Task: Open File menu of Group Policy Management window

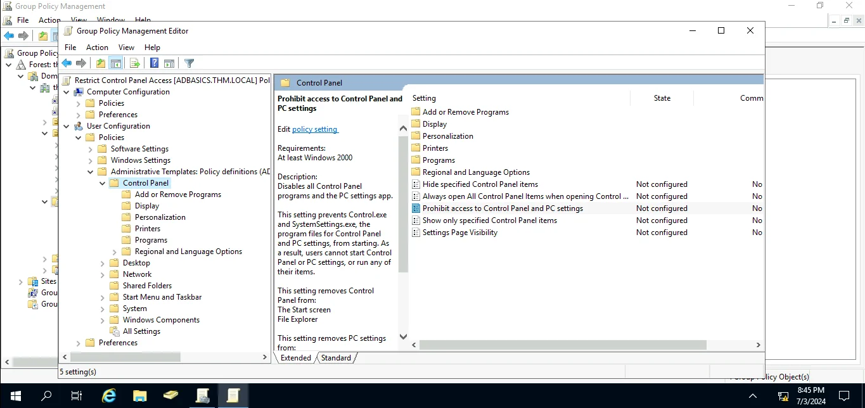Action: pyautogui.click(x=23, y=20)
